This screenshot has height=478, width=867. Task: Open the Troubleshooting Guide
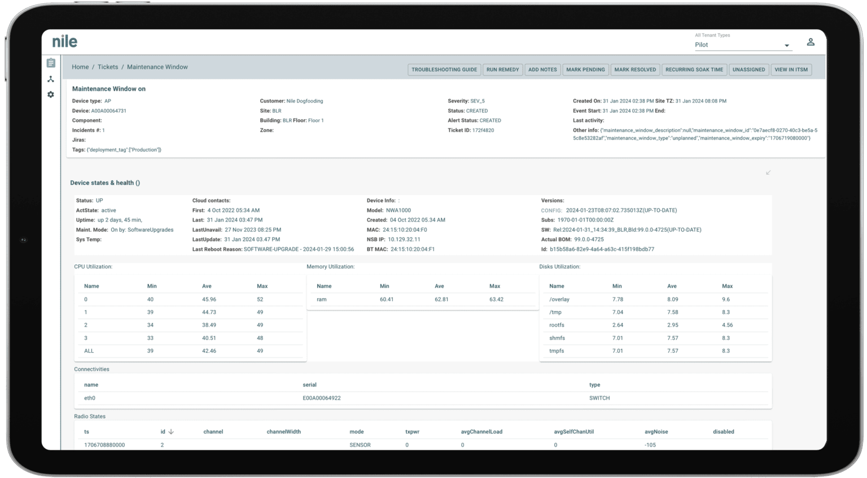(444, 69)
